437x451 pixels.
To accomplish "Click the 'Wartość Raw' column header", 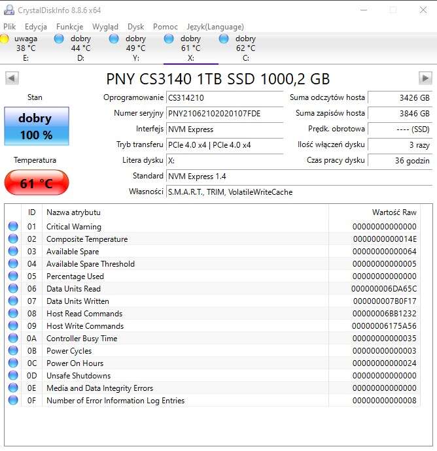I will (x=394, y=212).
